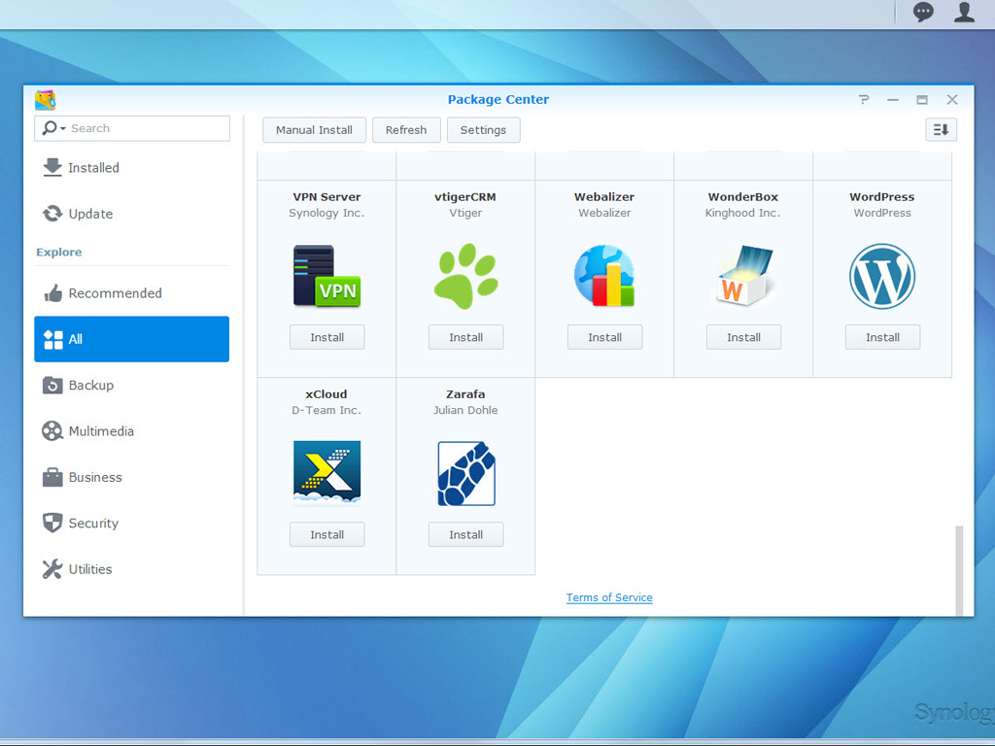Click the xCloud title text
Screen dimensions: 995x746
click(326, 394)
